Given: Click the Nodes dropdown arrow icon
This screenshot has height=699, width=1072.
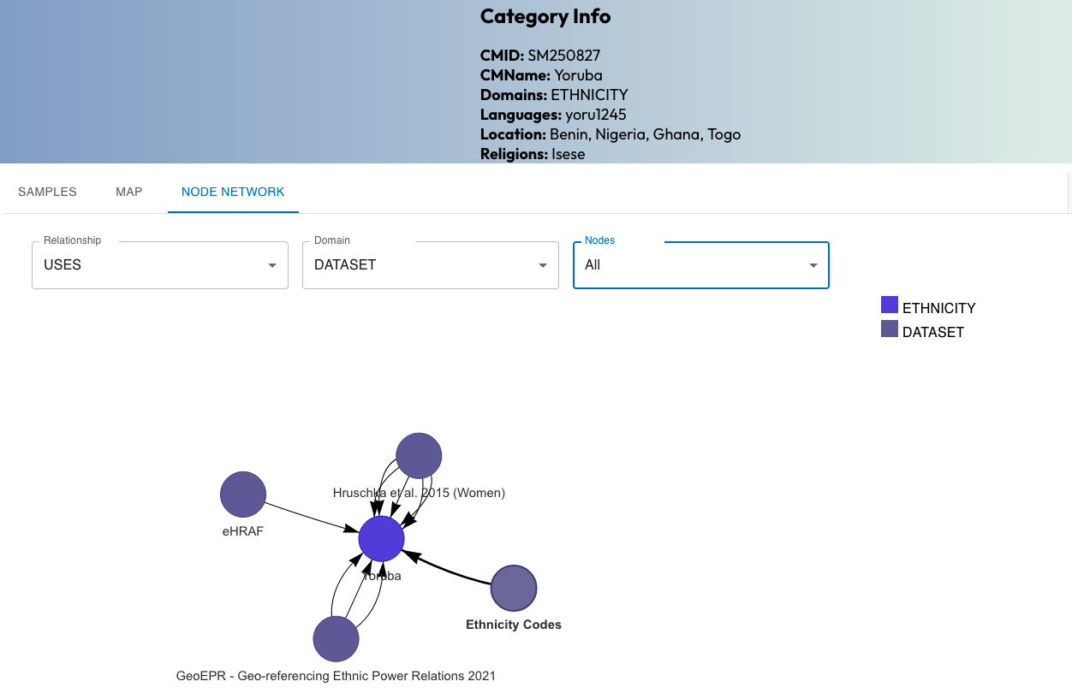Looking at the screenshot, I should [813, 265].
